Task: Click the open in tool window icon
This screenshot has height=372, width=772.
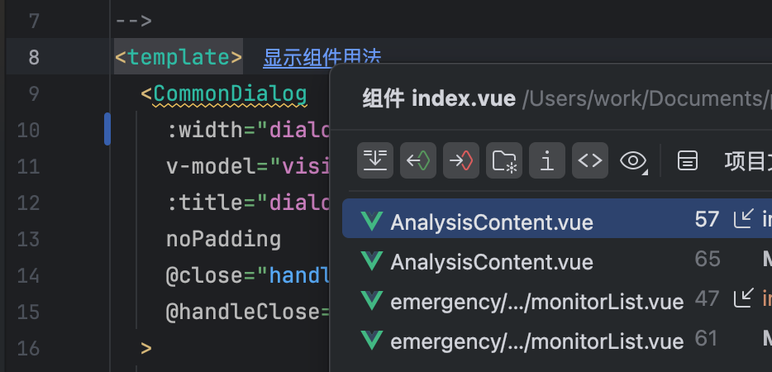Action: 687,160
